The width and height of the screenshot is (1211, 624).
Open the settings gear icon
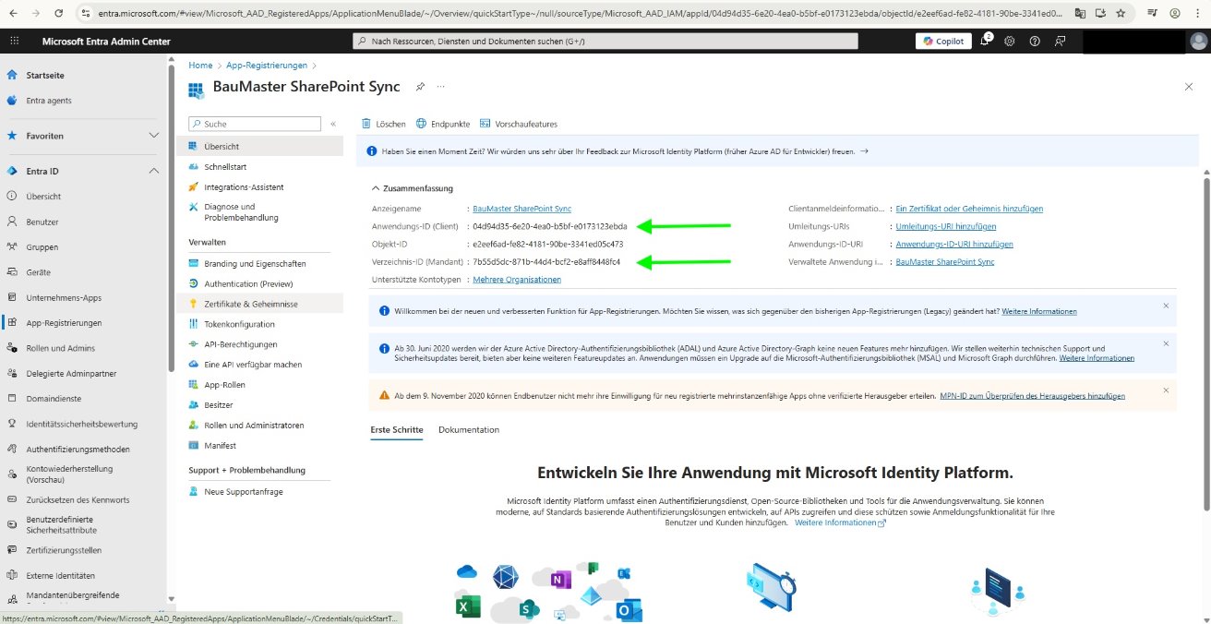[1009, 41]
